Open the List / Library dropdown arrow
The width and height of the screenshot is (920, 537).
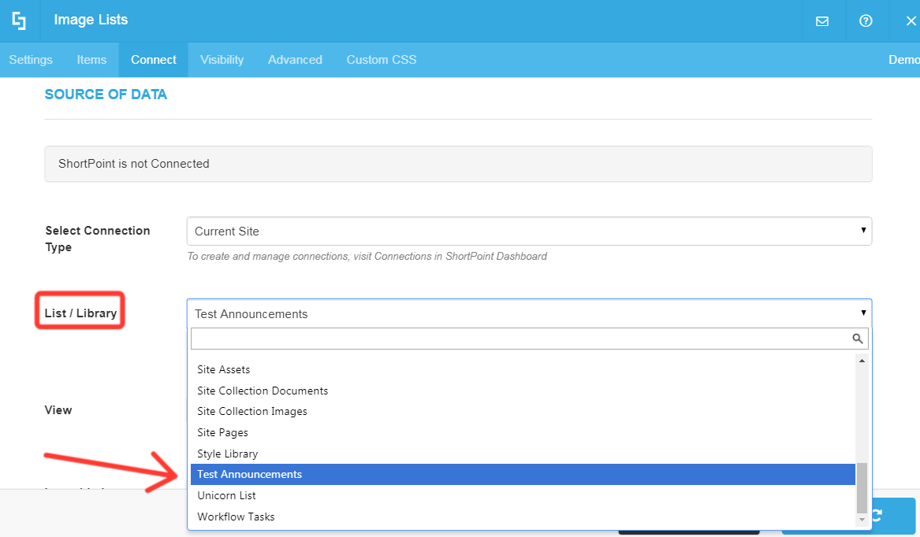862,313
